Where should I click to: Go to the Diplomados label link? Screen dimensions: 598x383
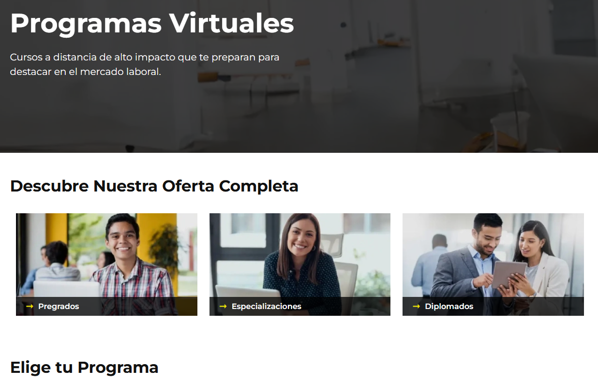[449, 306]
